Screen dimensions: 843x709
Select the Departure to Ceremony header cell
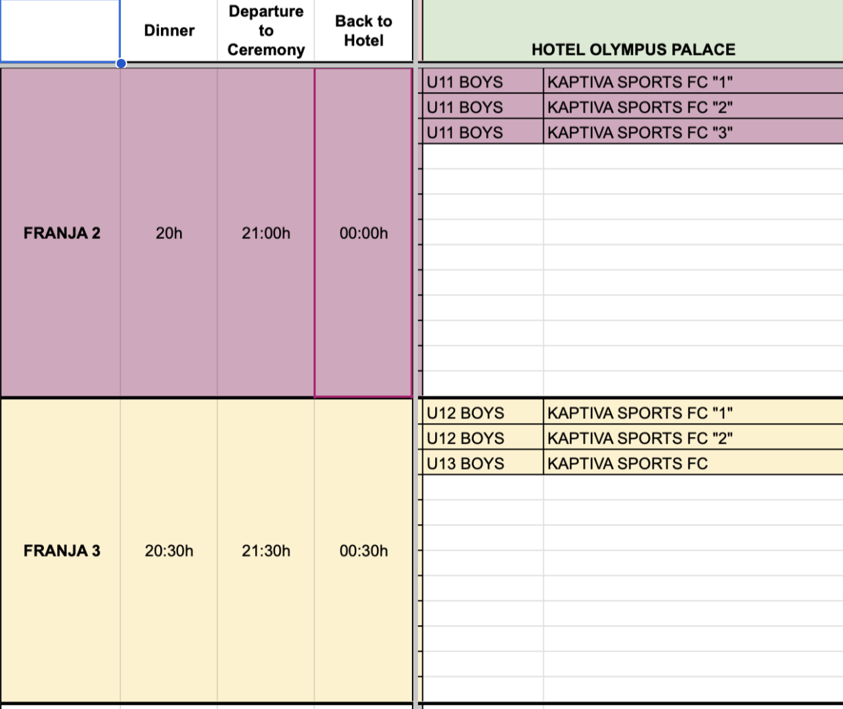pos(266,31)
